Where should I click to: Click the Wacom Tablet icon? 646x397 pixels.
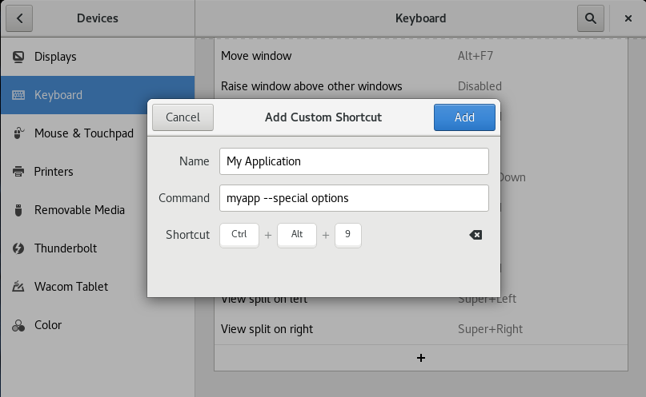tap(18, 287)
